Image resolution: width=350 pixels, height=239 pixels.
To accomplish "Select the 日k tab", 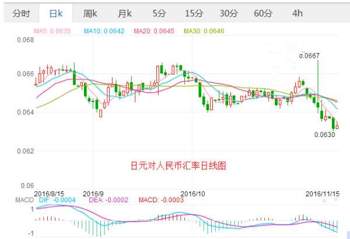I will click(56, 13).
